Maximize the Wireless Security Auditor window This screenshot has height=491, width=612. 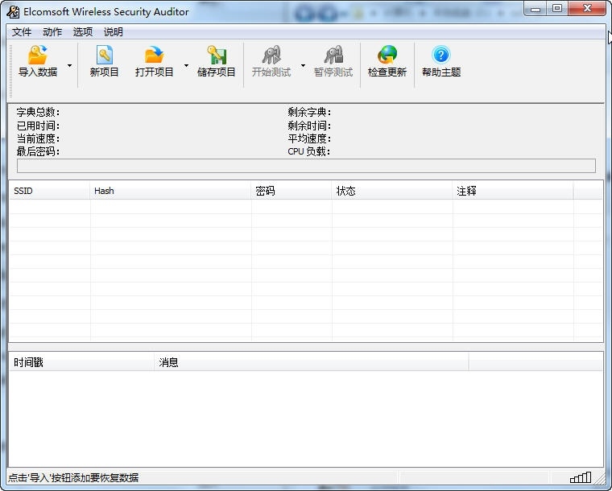point(557,9)
